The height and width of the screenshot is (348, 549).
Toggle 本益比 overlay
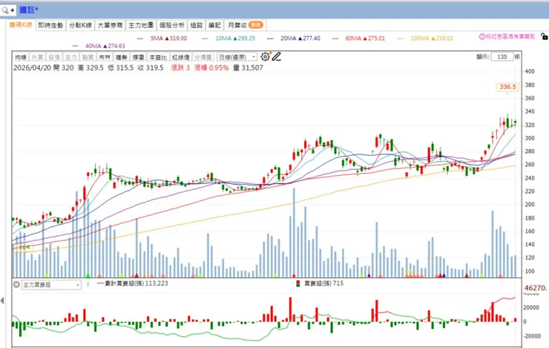(x=157, y=57)
